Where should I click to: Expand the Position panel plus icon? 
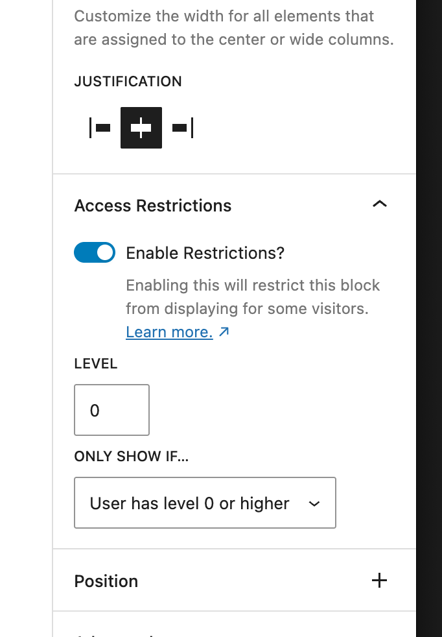(379, 581)
